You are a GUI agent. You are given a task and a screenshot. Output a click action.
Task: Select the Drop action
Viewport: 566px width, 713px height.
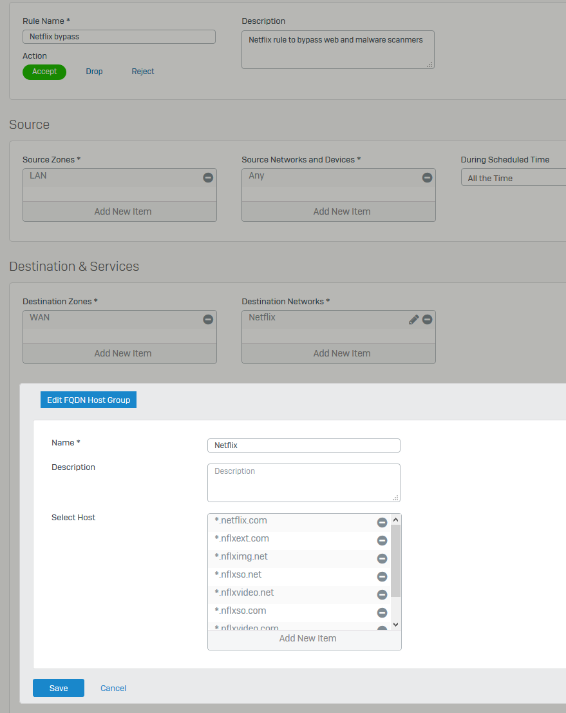pos(94,72)
